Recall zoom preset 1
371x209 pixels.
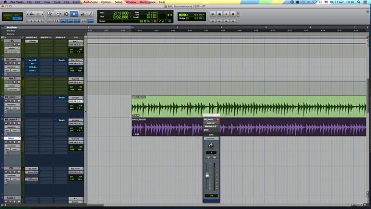[28, 21]
